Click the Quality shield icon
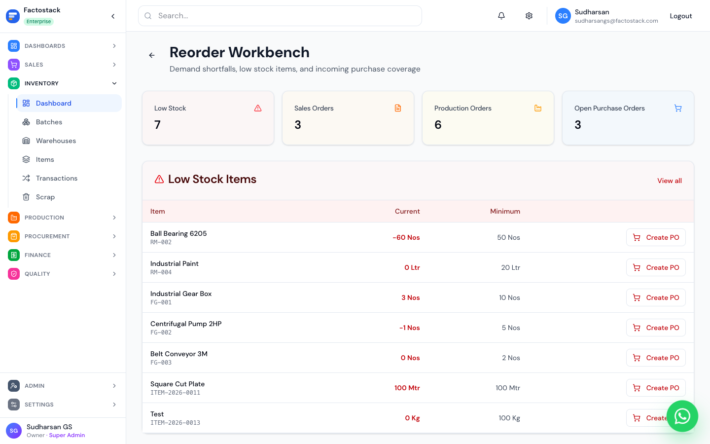710x444 pixels. (14, 274)
